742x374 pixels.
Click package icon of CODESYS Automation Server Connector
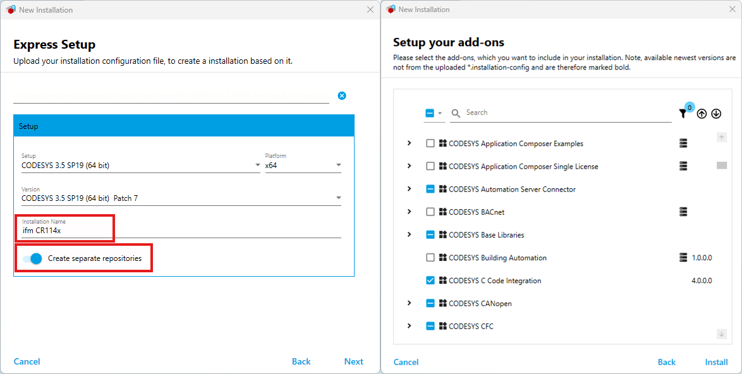(443, 189)
